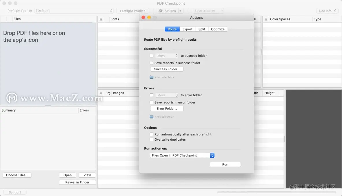Viewport: 342px width, 196px height.
Task: Click the Pg column header
Action: [108, 93]
